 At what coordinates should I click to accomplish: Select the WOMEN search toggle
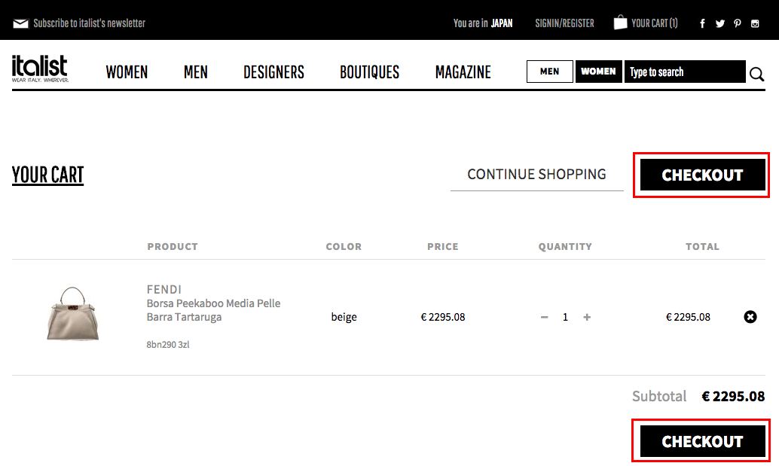tap(598, 72)
